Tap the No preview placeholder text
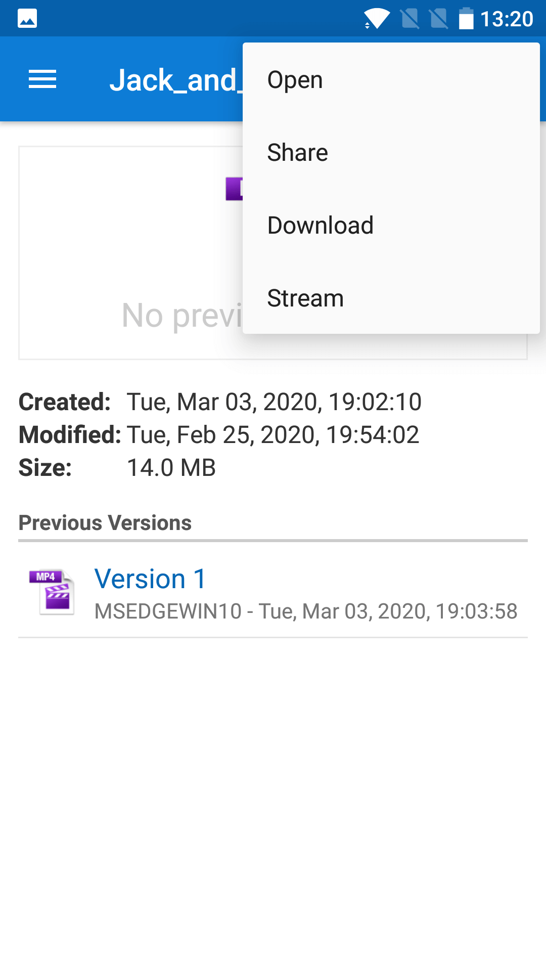The height and width of the screenshot is (971, 546). click(x=182, y=316)
